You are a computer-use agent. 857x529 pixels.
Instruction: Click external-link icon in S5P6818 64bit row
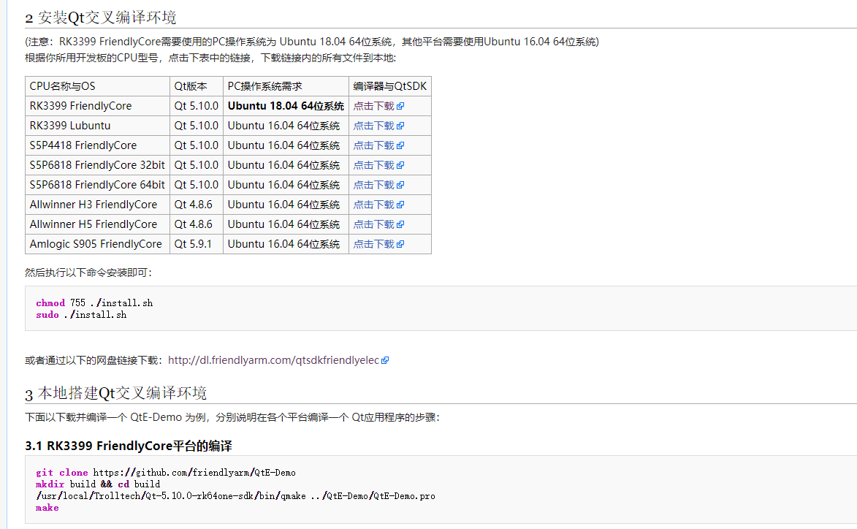400,185
